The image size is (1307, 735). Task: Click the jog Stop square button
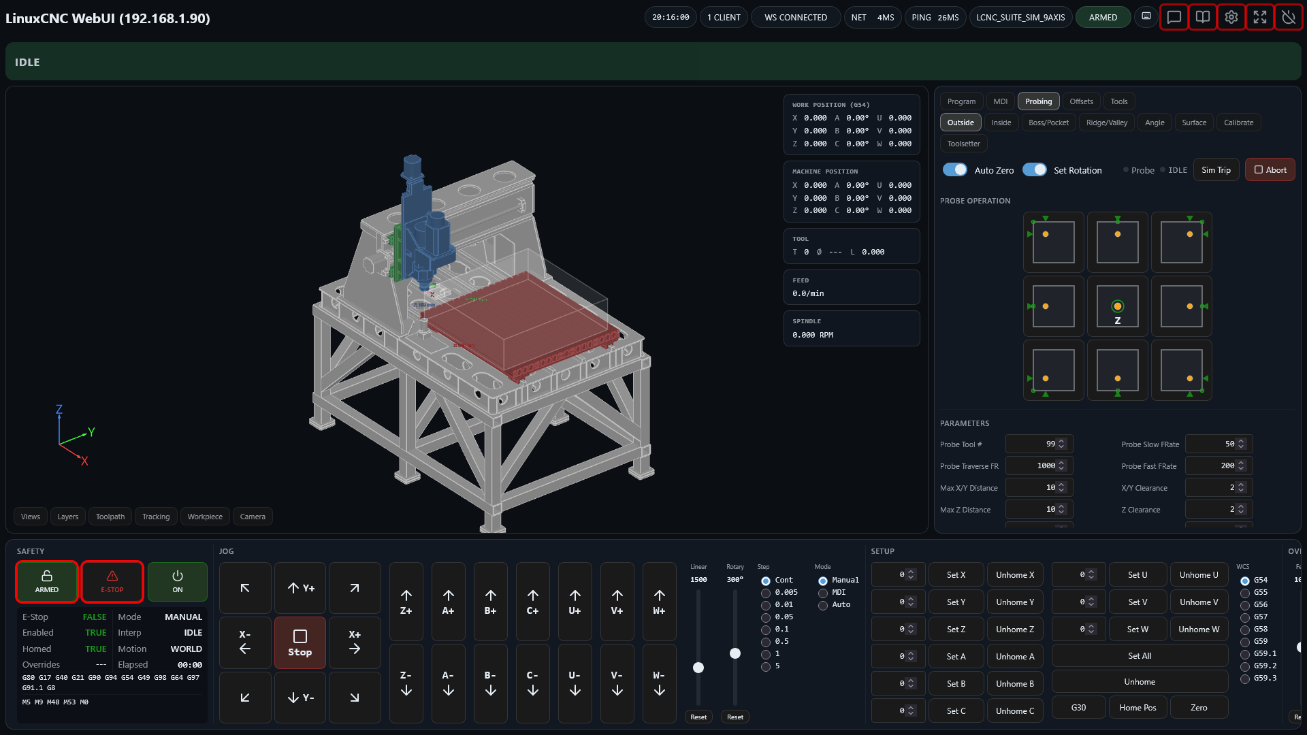[300, 643]
